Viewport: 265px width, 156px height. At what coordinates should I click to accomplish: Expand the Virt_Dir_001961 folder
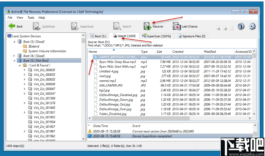[25, 131]
